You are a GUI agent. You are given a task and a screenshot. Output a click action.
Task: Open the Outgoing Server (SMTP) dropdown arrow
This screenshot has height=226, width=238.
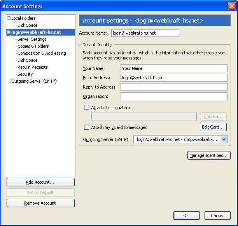click(x=224, y=139)
